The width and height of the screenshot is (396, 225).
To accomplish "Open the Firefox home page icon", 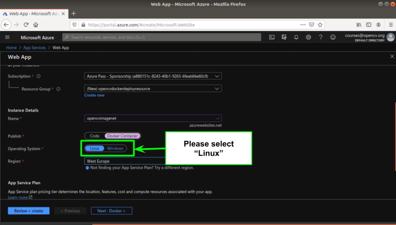I will pyautogui.click(x=36, y=25).
